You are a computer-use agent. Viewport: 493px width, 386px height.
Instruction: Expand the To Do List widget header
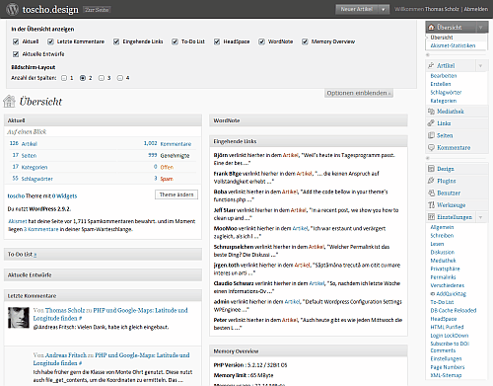[103, 254]
